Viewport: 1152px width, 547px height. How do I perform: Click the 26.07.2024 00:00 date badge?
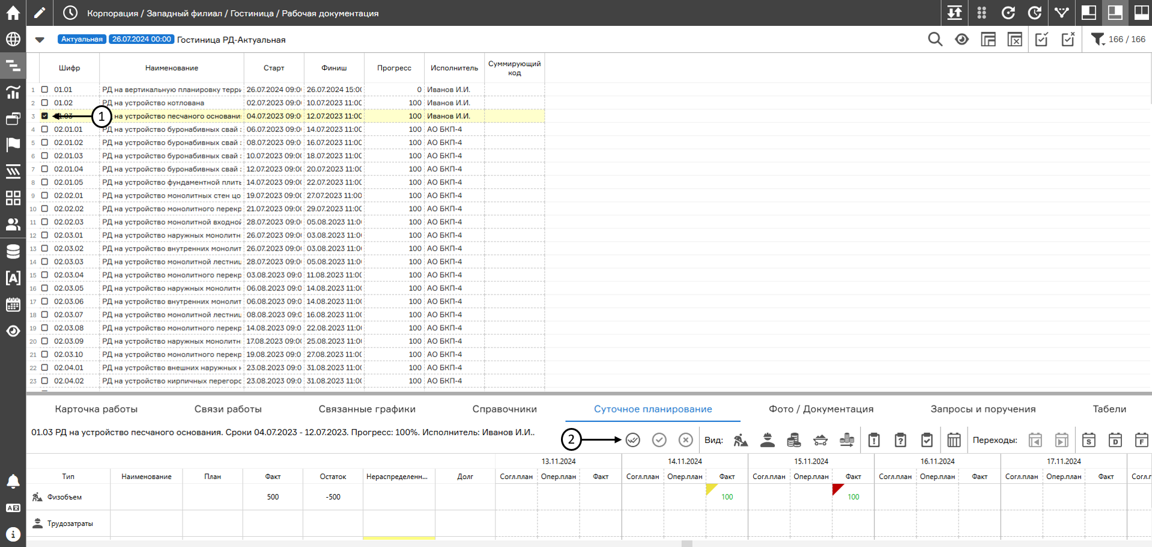coord(142,39)
